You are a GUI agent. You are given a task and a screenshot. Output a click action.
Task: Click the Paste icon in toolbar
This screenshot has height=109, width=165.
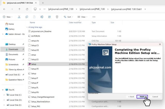click(34, 17)
